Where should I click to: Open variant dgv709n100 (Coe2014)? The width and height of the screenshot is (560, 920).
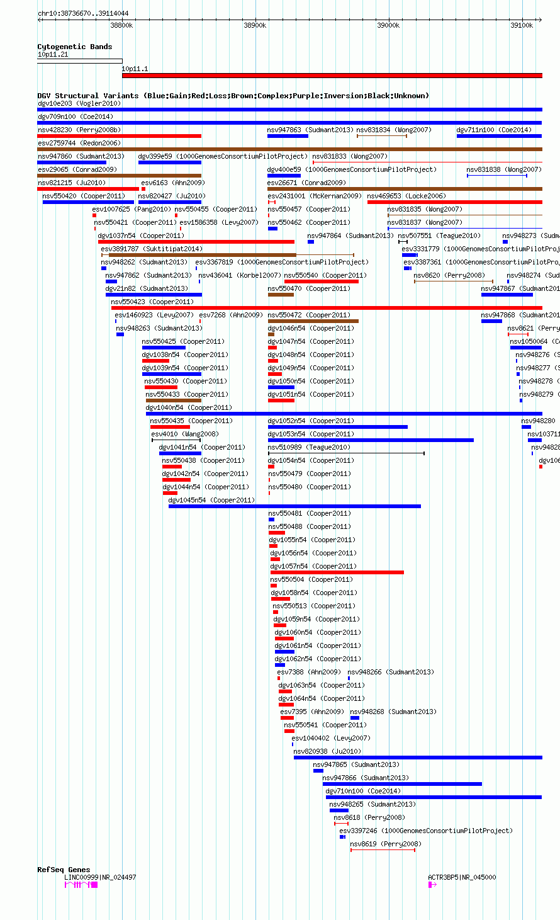pos(76,116)
